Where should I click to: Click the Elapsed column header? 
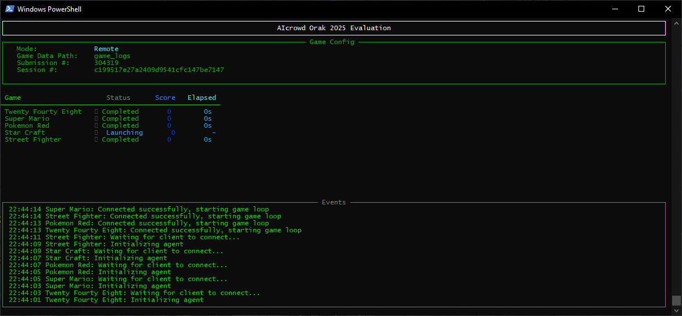pos(202,98)
